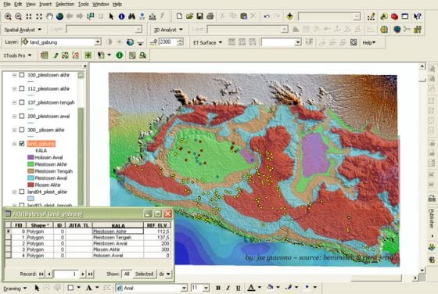
Task: Click the Add Data button
Action: click(289, 16)
